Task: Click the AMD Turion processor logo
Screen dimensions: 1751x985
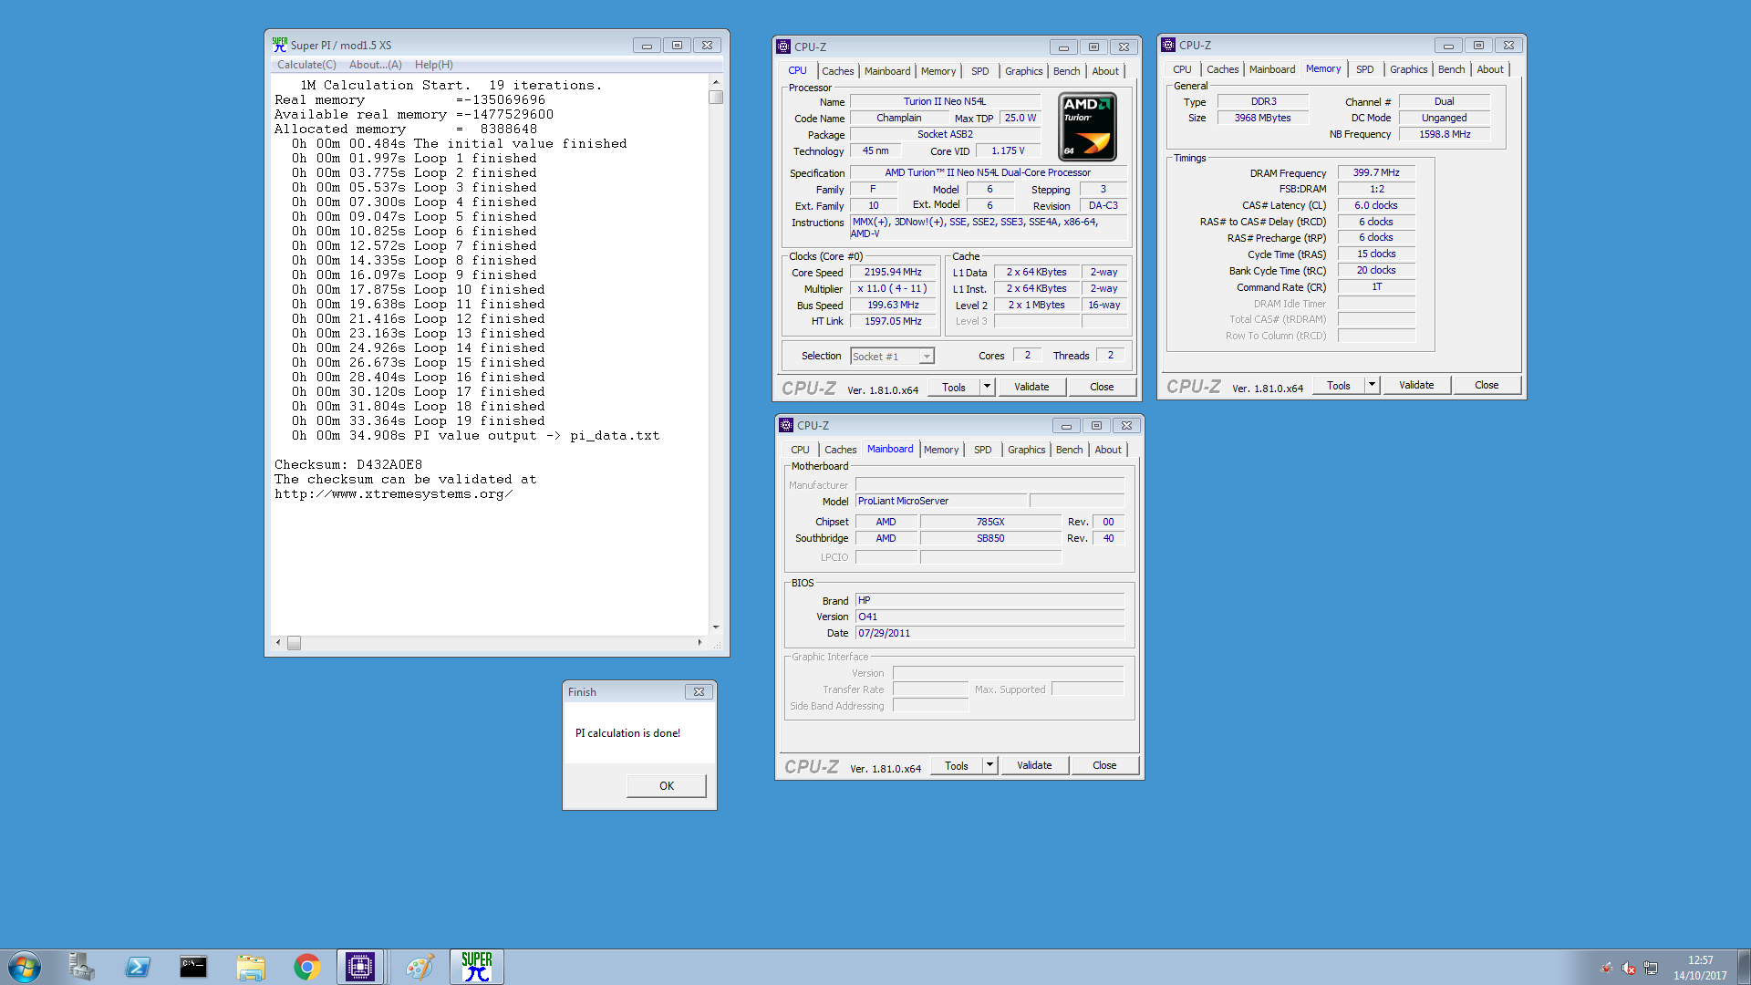Action: (x=1088, y=127)
